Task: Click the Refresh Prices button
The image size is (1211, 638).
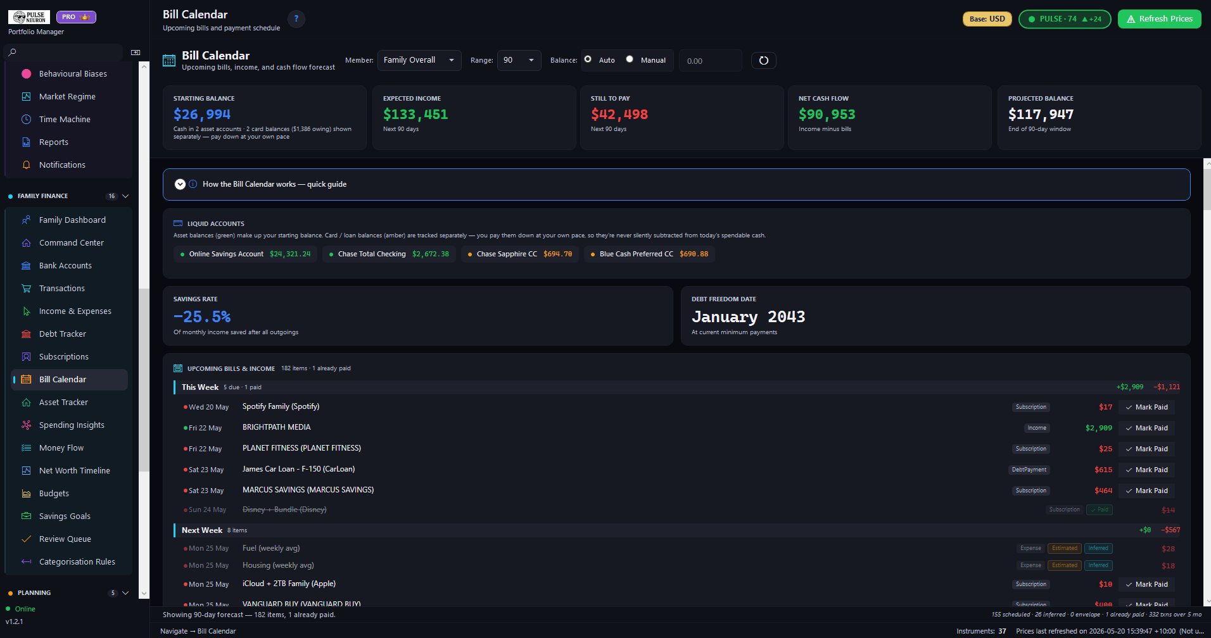Action: 1159,19
